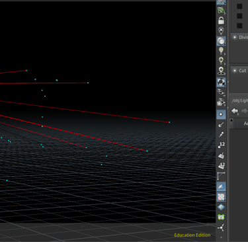Click the padlock lock camera icon
Image resolution: width=248 pixels, height=242 pixels.
pyautogui.click(x=221, y=20)
